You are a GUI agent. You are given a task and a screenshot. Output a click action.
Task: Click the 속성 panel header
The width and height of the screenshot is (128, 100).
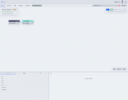pos(51,74)
